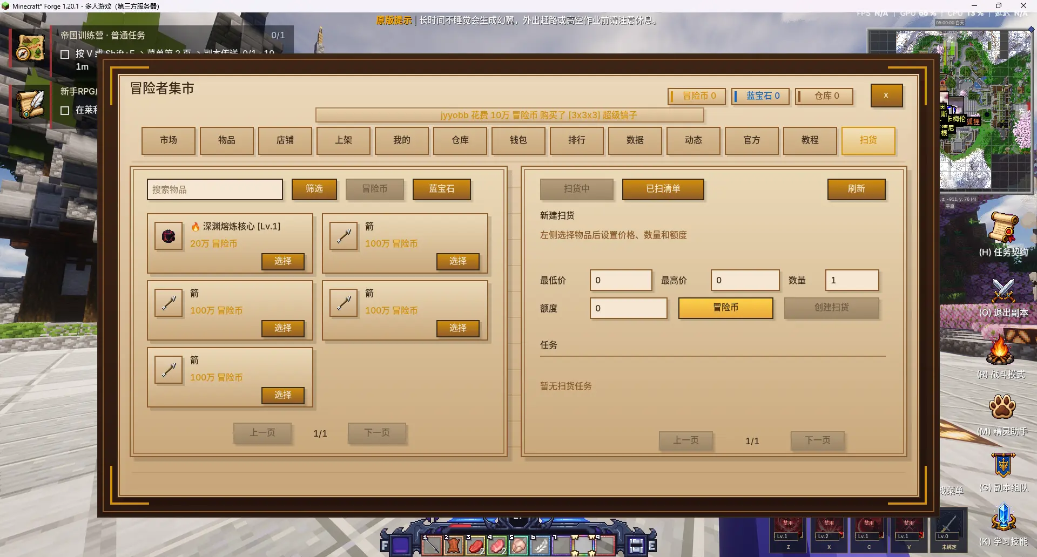
Task: Click the 仓库 0 balance indicator
Action: click(x=825, y=96)
